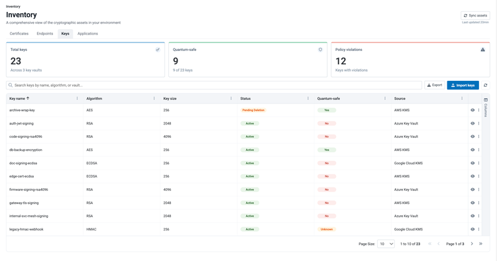
Task: Sort by Quantum-safe column header
Action: coord(329,99)
